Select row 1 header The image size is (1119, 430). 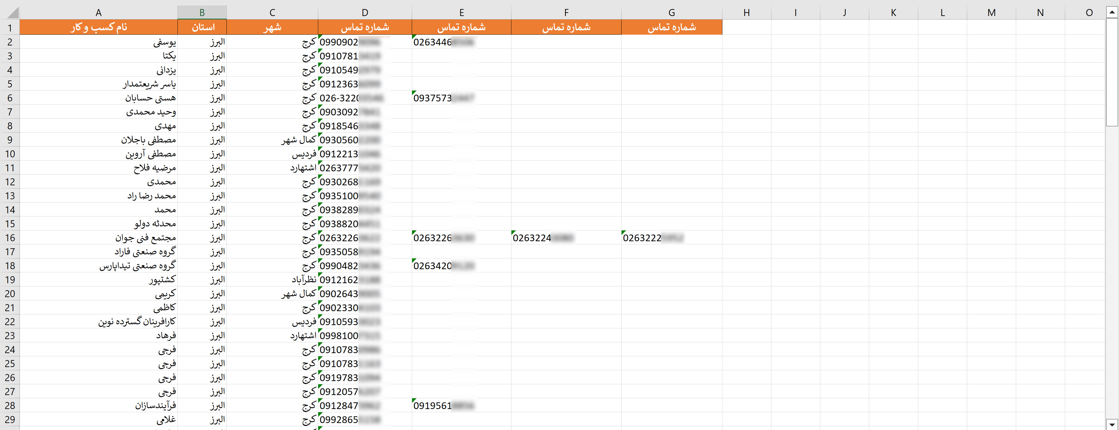coord(10,27)
